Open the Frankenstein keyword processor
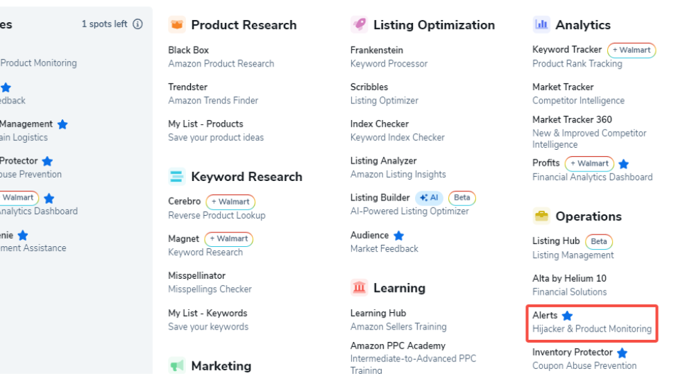 point(376,50)
